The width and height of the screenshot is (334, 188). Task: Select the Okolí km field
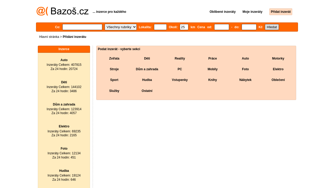tap(184, 27)
